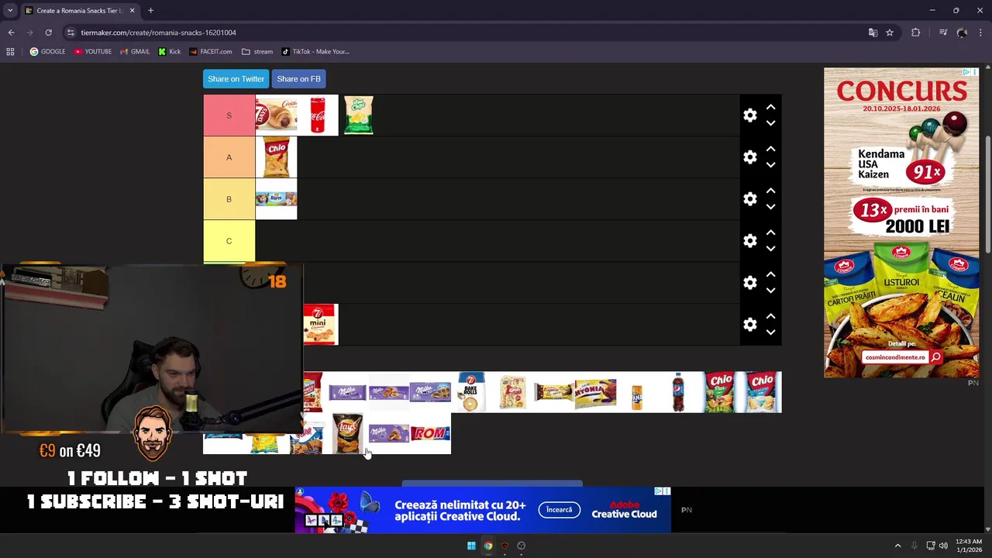Move the A tier row up

770,149
